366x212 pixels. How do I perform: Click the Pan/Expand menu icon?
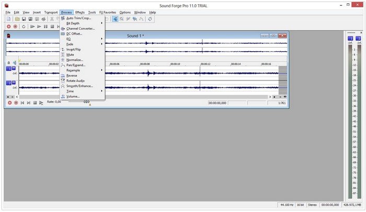[x=63, y=65]
